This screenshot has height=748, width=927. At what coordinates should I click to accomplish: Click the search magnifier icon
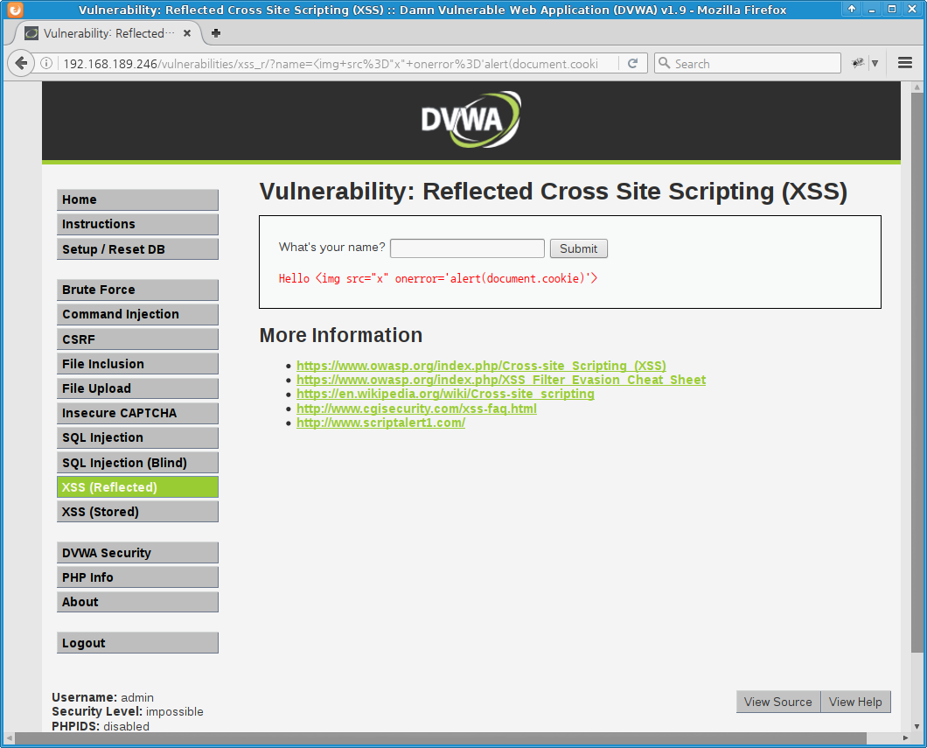pyautogui.click(x=665, y=63)
